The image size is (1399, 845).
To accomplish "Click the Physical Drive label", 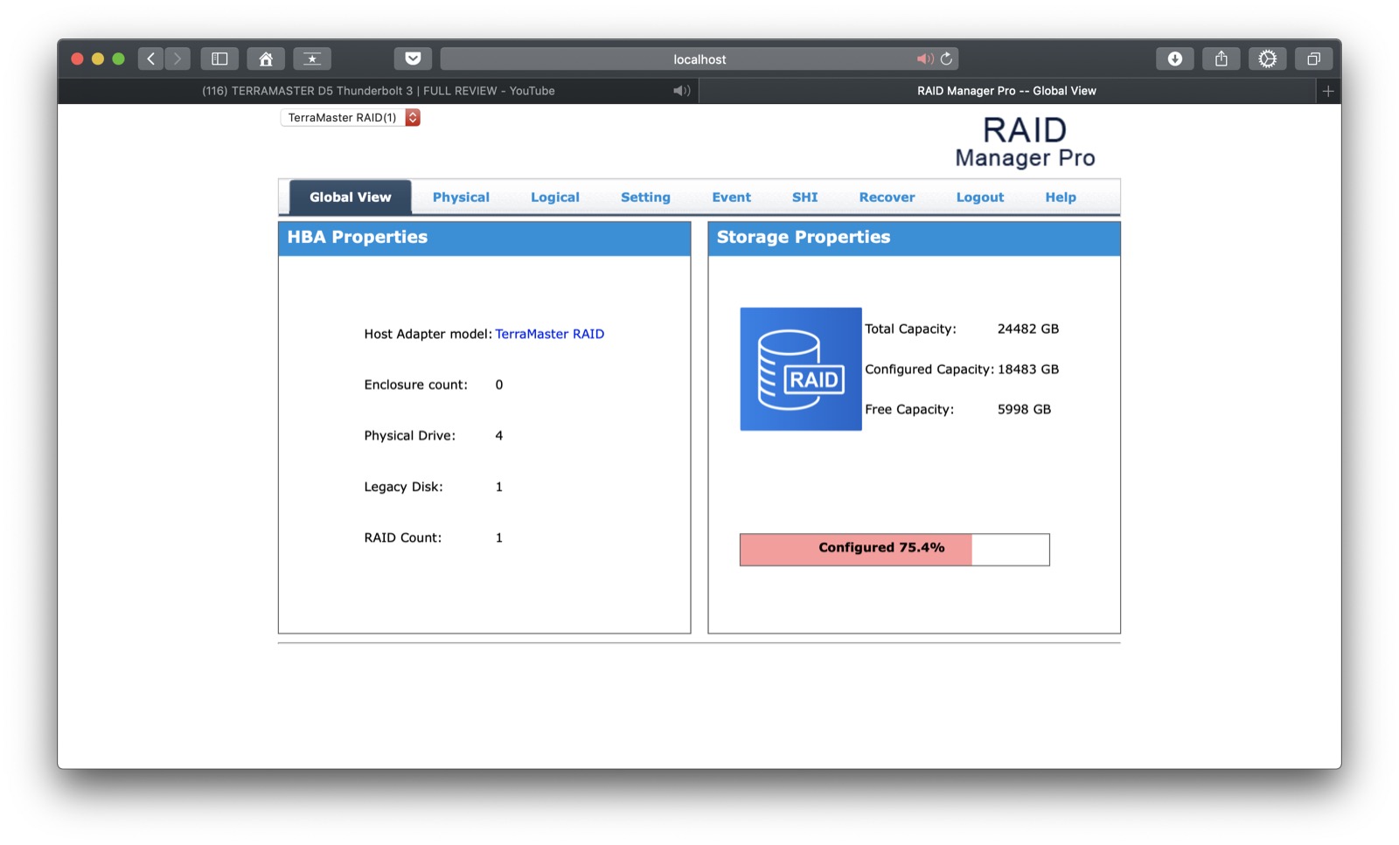I will (x=410, y=436).
